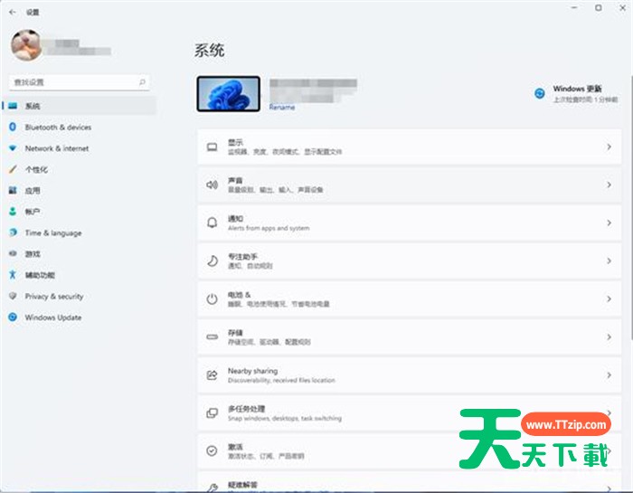This screenshot has width=633, height=493.
Task: Open 帐户 accounts section
Action: coord(80,212)
